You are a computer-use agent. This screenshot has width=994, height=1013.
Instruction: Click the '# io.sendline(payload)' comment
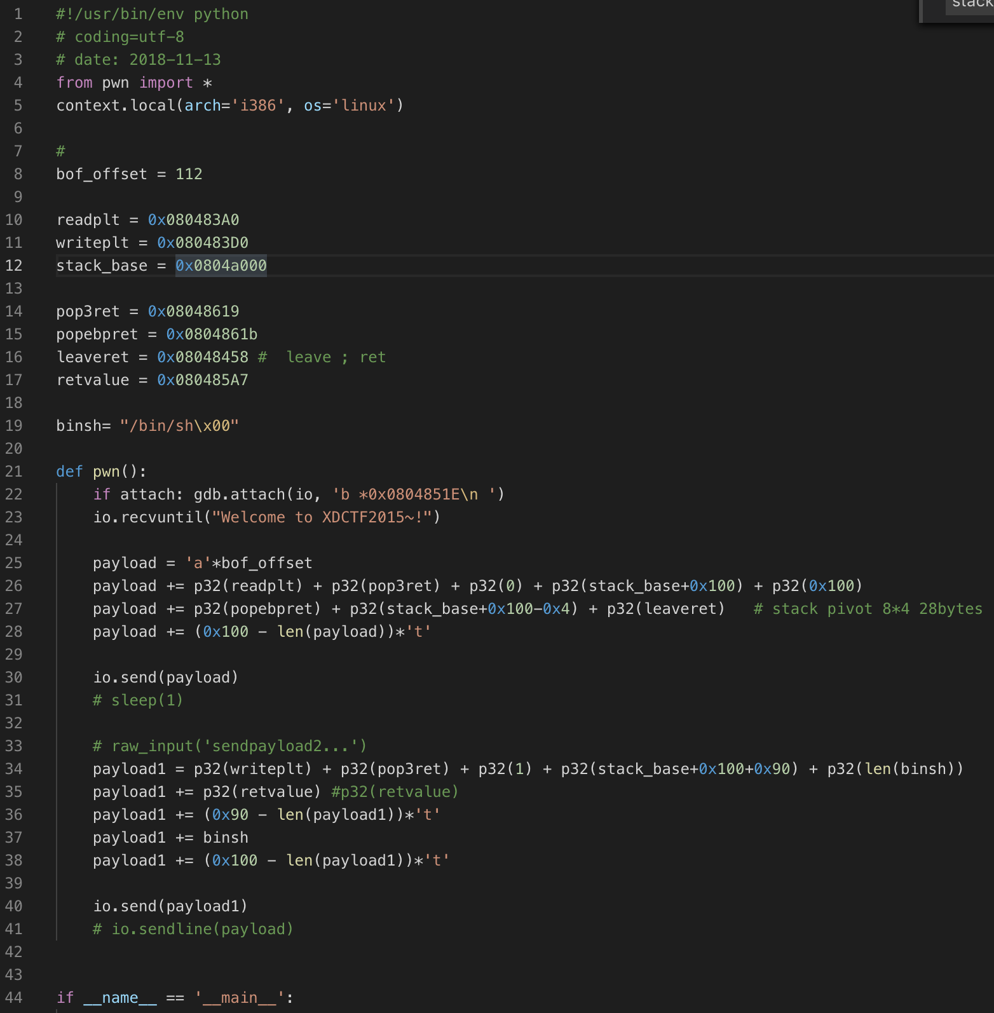click(193, 929)
